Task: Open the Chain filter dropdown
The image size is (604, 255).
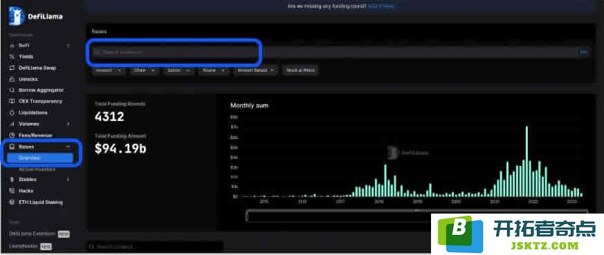Action: click(145, 70)
